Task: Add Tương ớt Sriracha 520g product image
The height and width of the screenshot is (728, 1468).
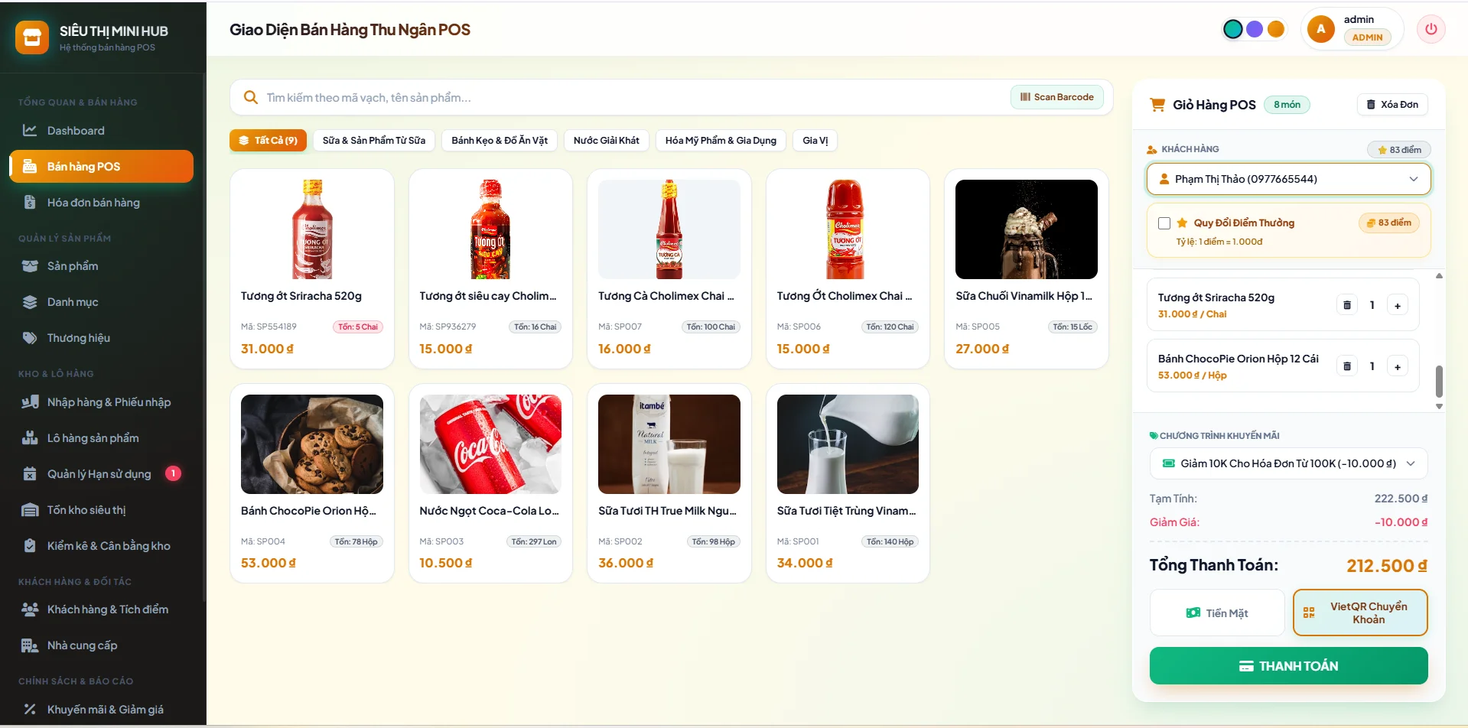Action: point(312,229)
